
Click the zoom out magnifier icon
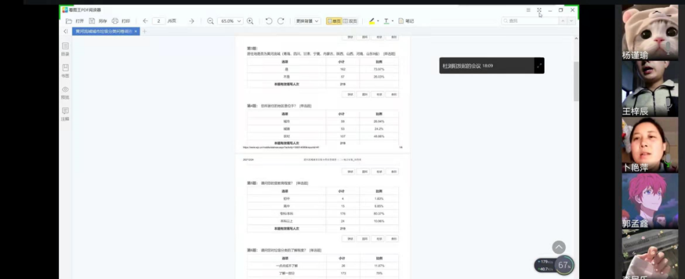click(211, 21)
